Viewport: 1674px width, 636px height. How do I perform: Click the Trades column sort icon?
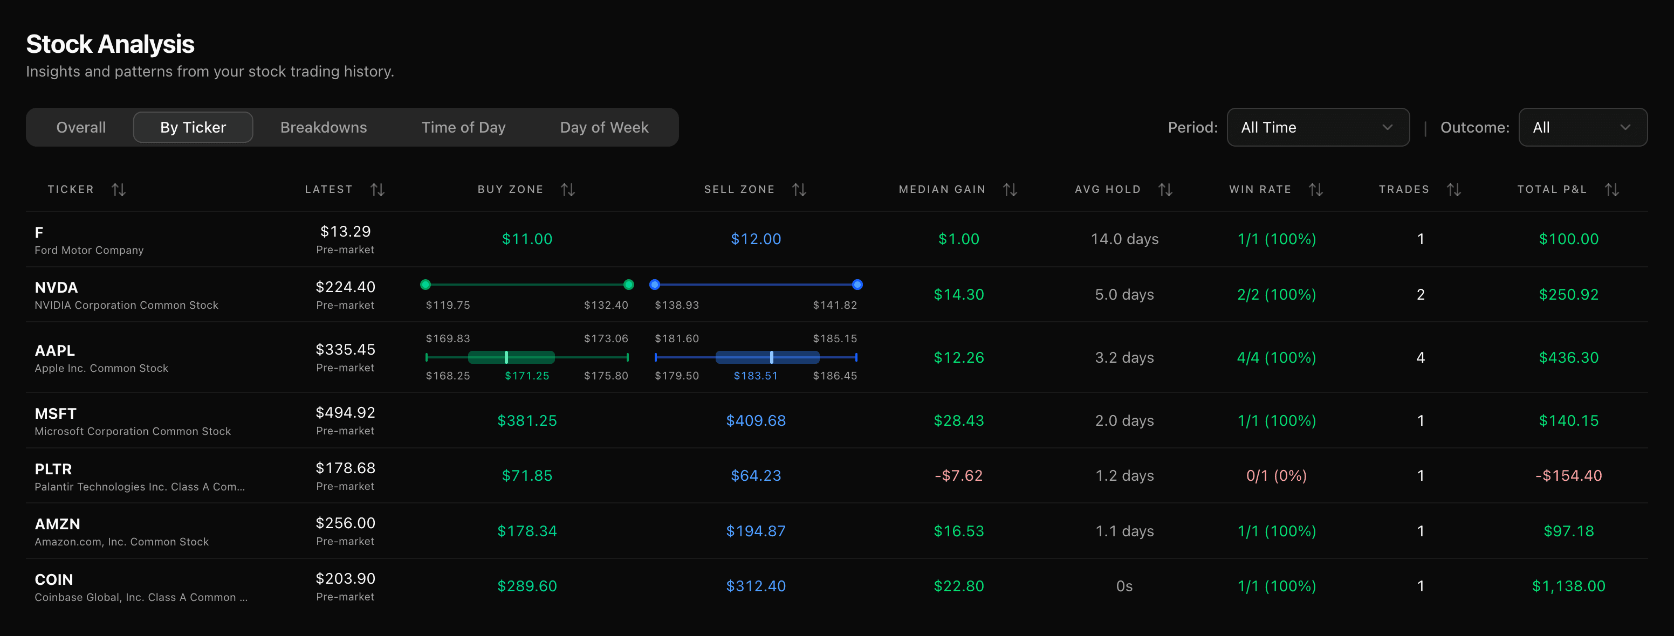pyautogui.click(x=1454, y=190)
